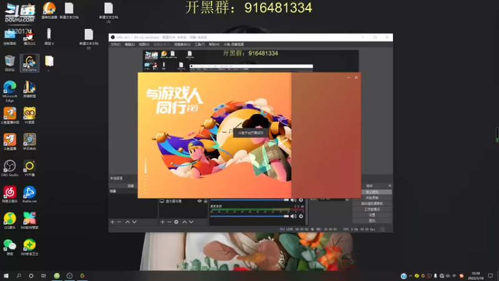This screenshot has height=281, width=499.
Task: Move the source down in the sources list
Action: 191,222
